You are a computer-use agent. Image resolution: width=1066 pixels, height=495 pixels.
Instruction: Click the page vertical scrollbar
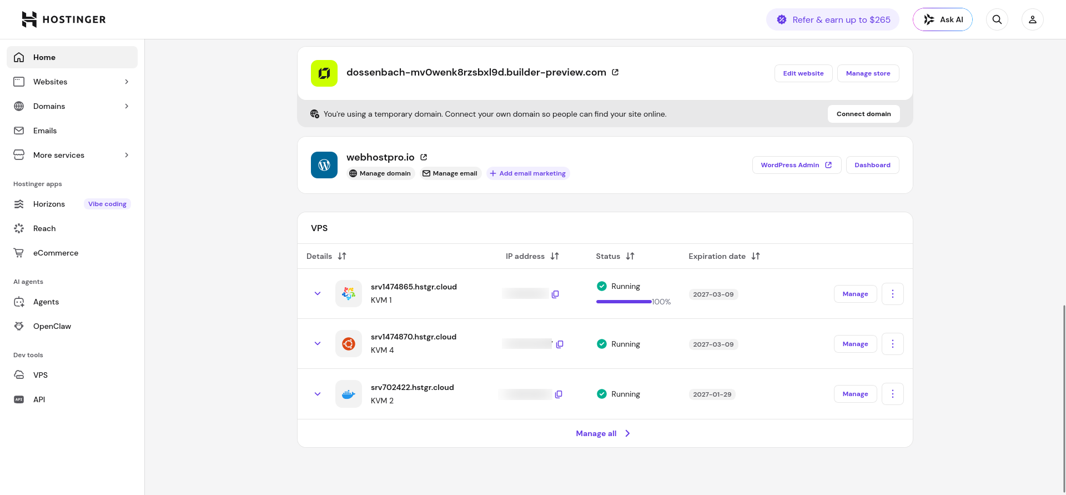click(1064, 399)
